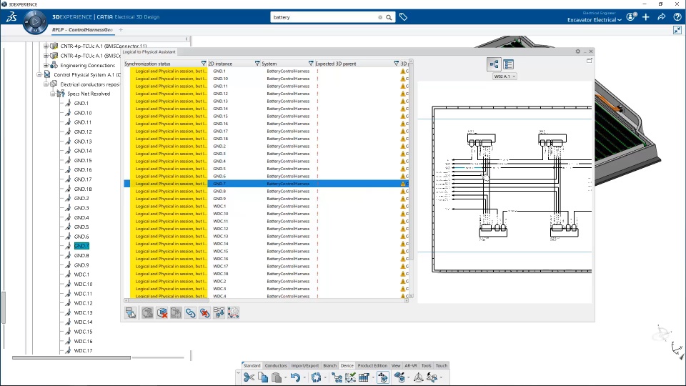The width and height of the screenshot is (686, 386).
Task: Click the Paste icon in Standard toolbar
Action: point(277,377)
